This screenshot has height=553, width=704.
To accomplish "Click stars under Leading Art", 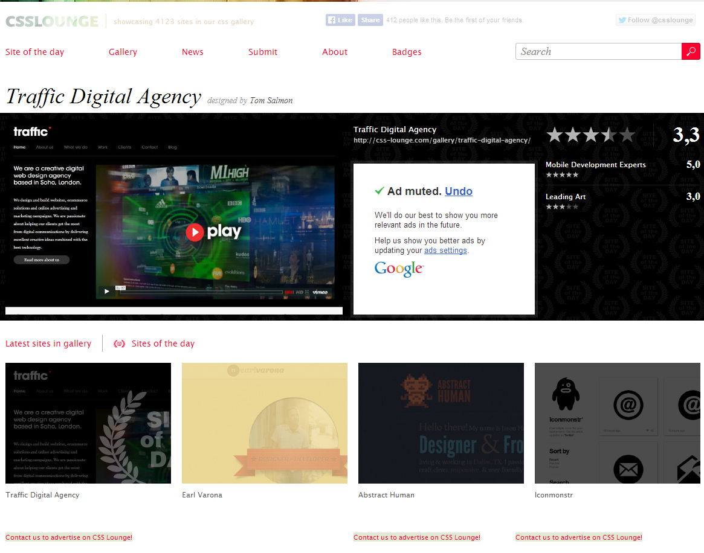I will coord(562,206).
